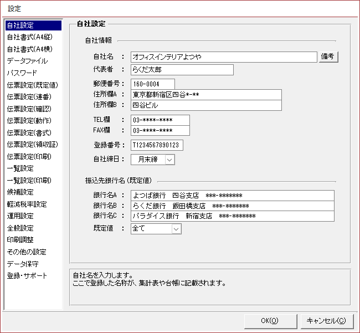The image size is (360, 333).
Task: Click the 自社名 text field
Action: tap(223, 57)
